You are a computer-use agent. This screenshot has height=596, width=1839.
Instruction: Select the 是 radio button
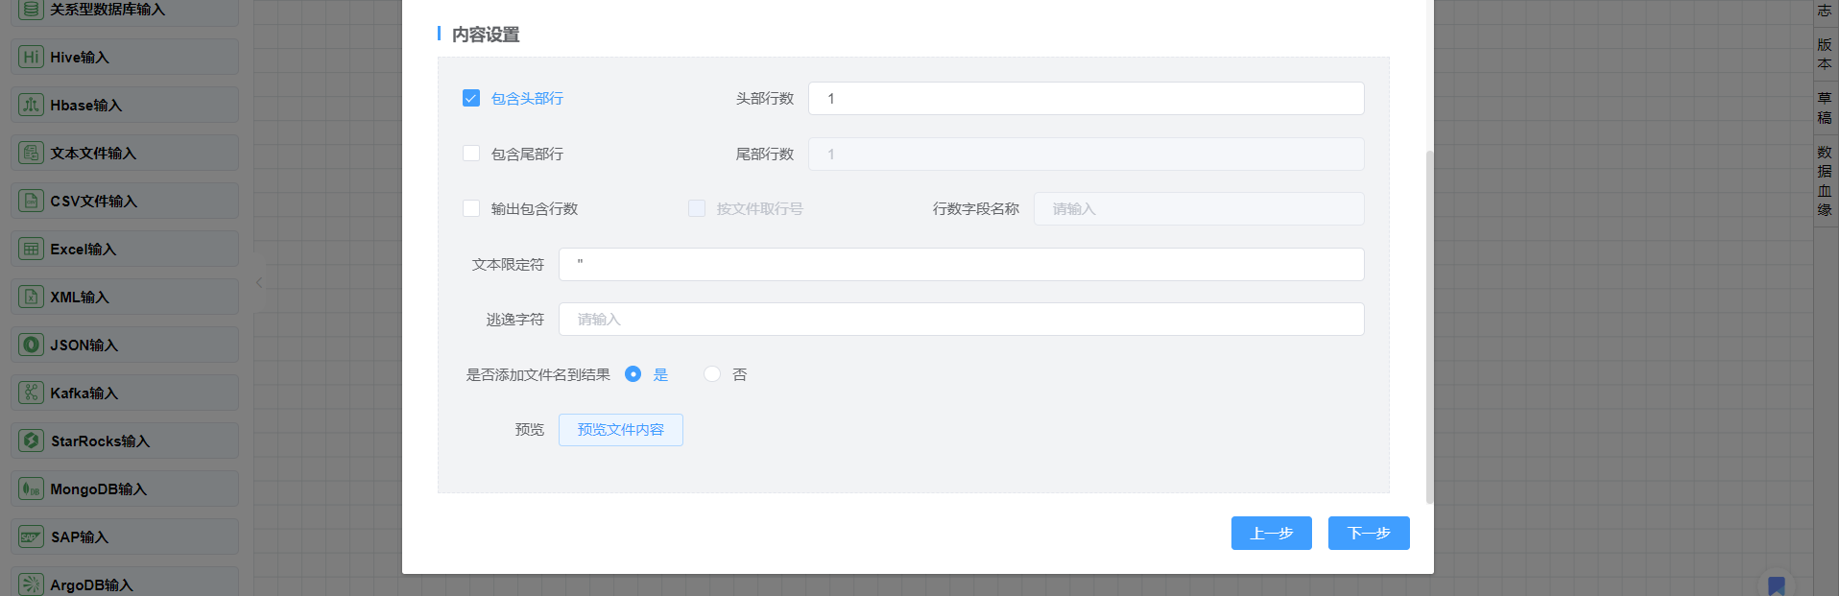point(633,374)
